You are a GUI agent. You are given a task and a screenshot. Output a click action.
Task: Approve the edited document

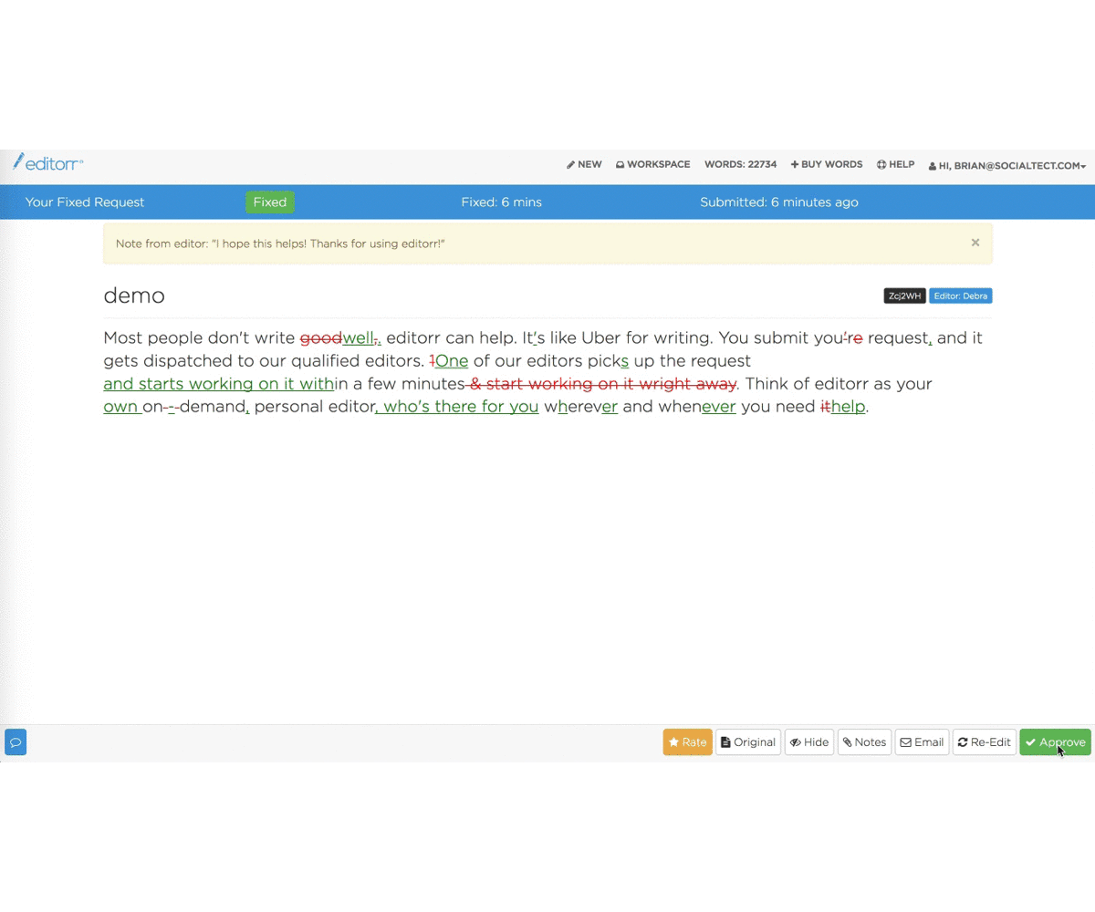coord(1055,742)
